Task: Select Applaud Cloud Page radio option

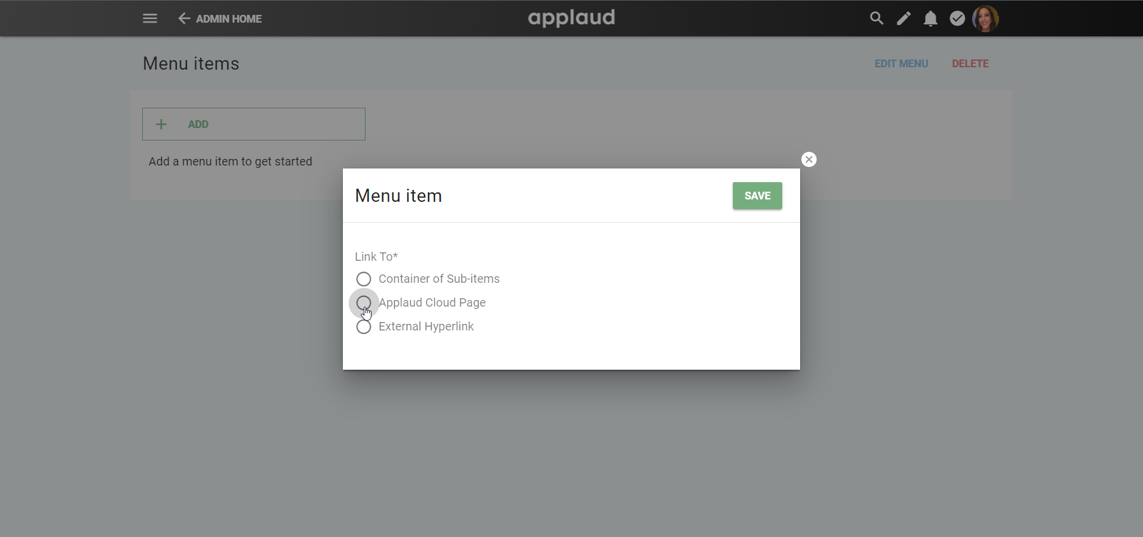Action: 364,303
